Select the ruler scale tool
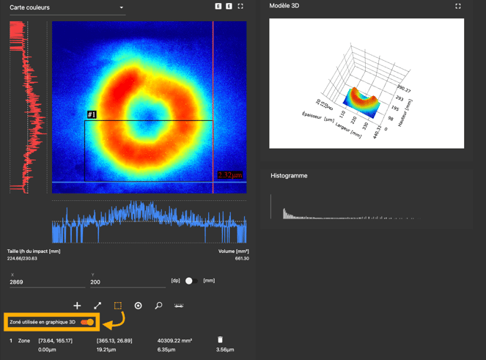Viewport: 486px width, 360px height. click(x=179, y=306)
